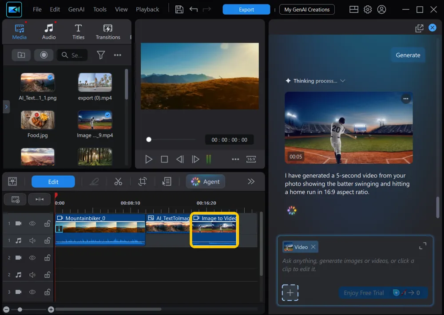
Task: Click the zoom in plus on timeline
Action: [x=51, y=309]
